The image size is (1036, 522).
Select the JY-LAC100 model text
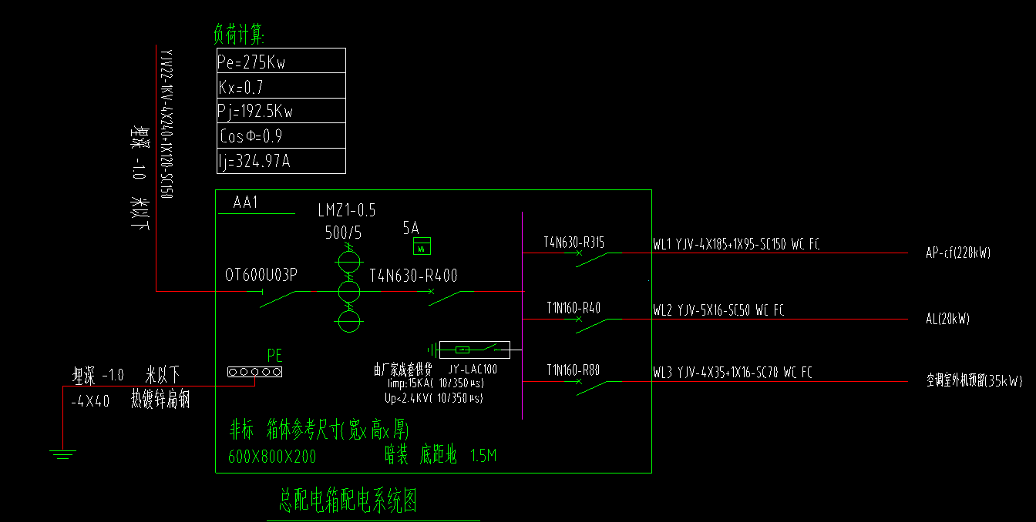tap(472, 369)
